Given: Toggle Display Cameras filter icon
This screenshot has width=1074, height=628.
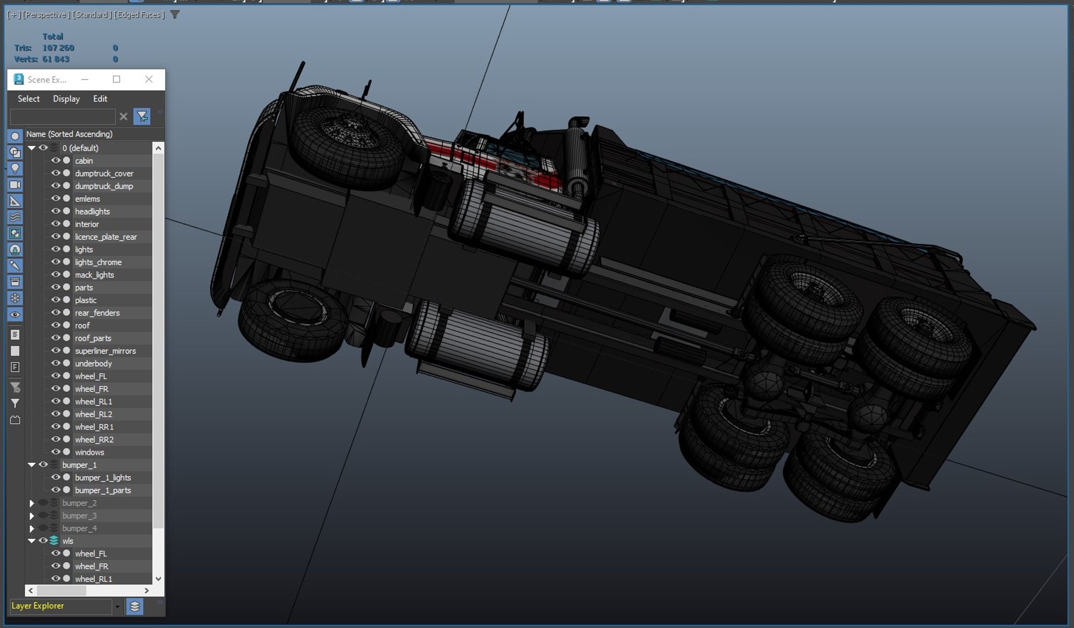Looking at the screenshot, I should pyautogui.click(x=15, y=185).
